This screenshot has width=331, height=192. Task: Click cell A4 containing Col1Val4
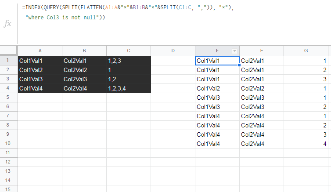40,88
